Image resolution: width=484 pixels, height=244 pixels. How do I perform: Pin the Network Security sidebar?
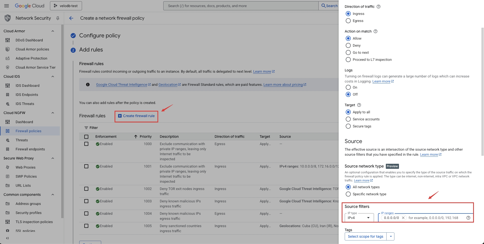[x=58, y=18]
